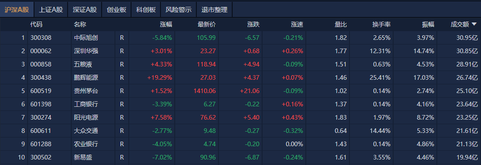Select the 创业板 tab
This screenshot has height=165, width=481.
[x=116, y=10]
